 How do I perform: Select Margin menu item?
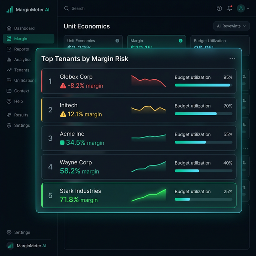28,39
